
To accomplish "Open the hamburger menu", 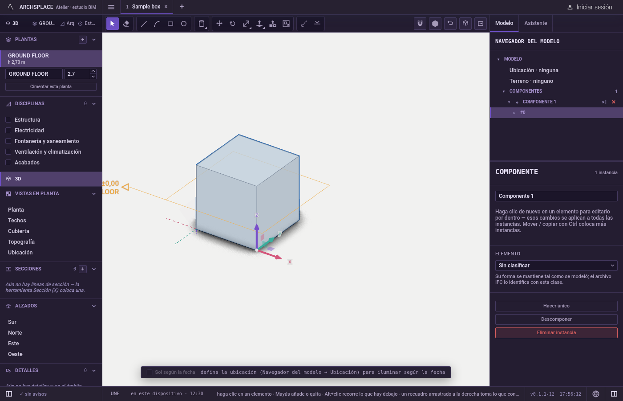I will coord(111,7).
